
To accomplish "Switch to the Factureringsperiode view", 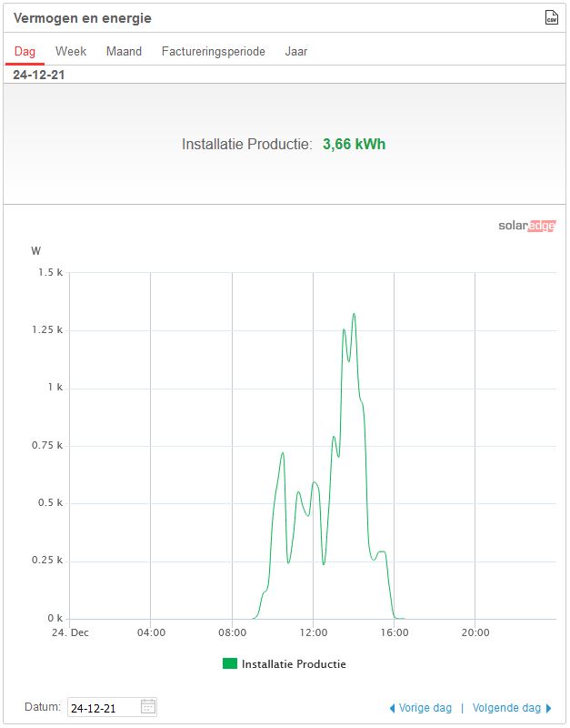I will click(214, 52).
